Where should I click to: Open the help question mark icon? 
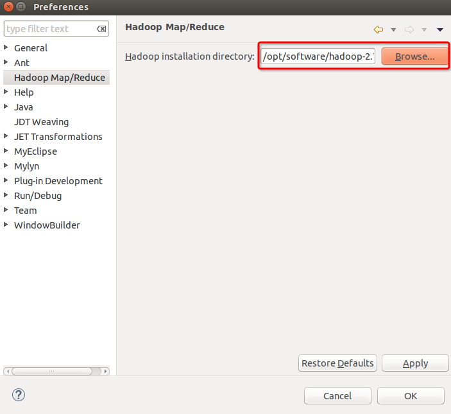click(19, 395)
